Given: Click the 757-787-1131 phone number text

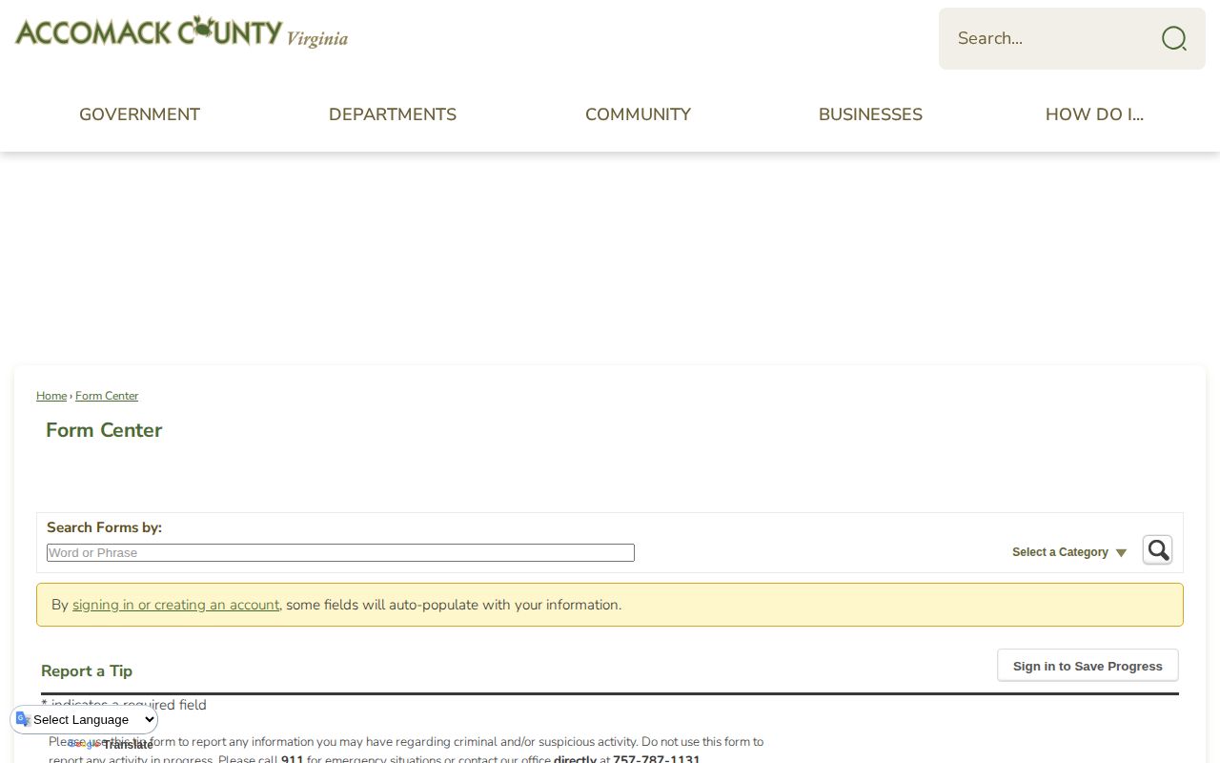Looking at the screenshot, I should 656,759.
